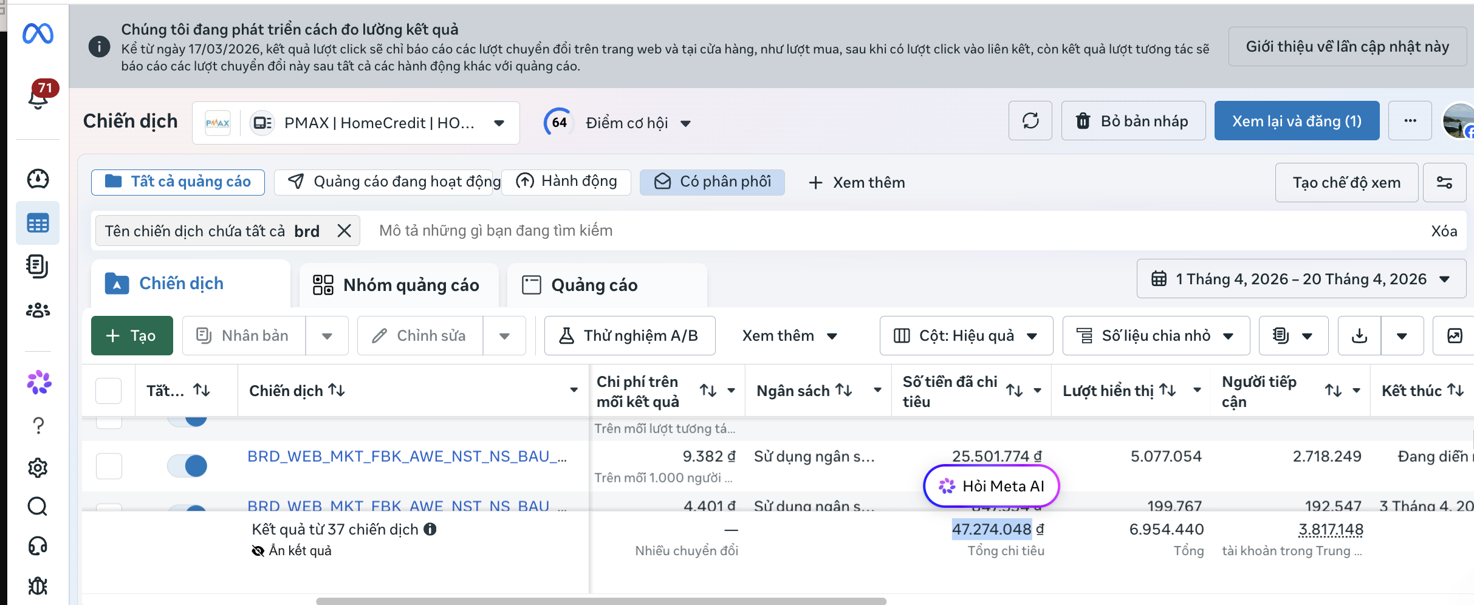Open the account overview gauge icon

coord(38,179)
